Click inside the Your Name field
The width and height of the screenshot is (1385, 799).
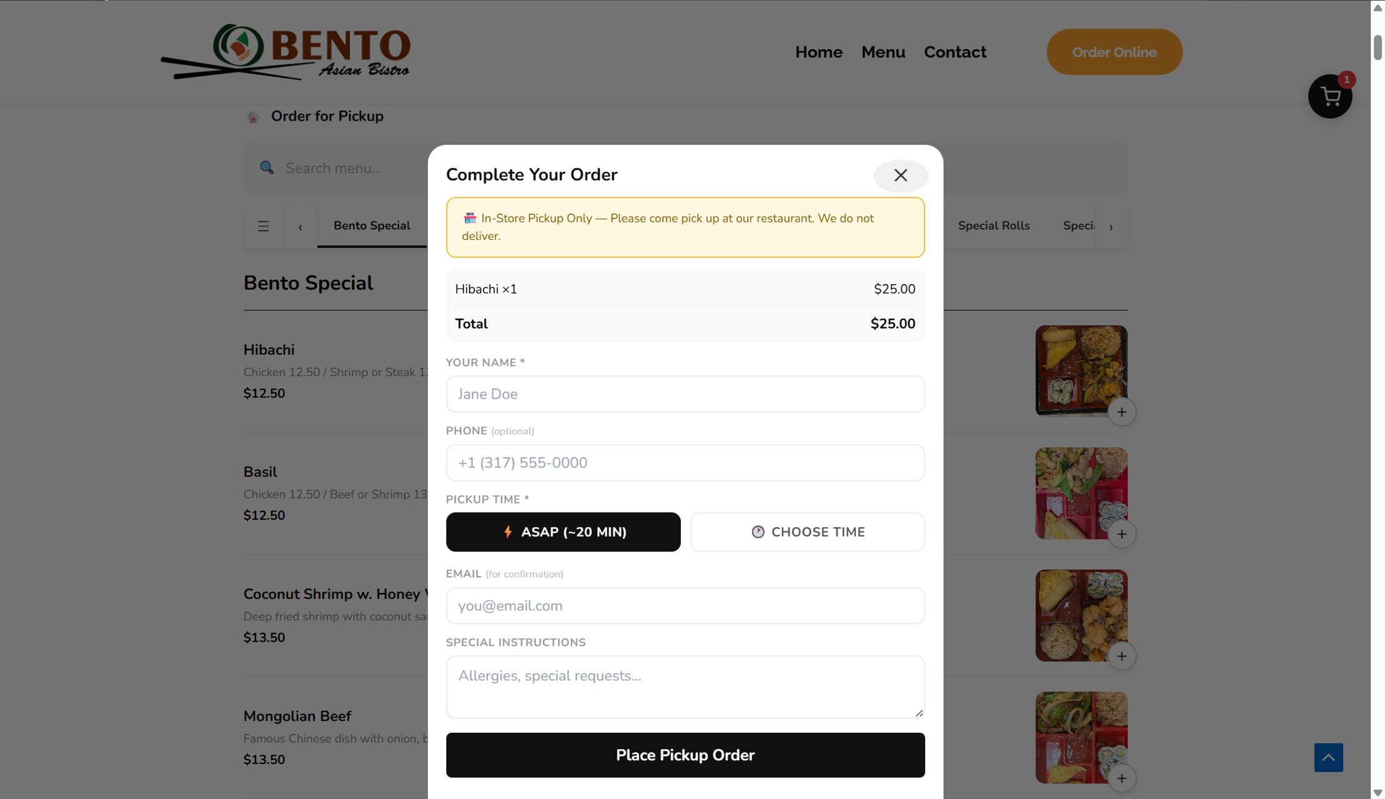point(685,394)
